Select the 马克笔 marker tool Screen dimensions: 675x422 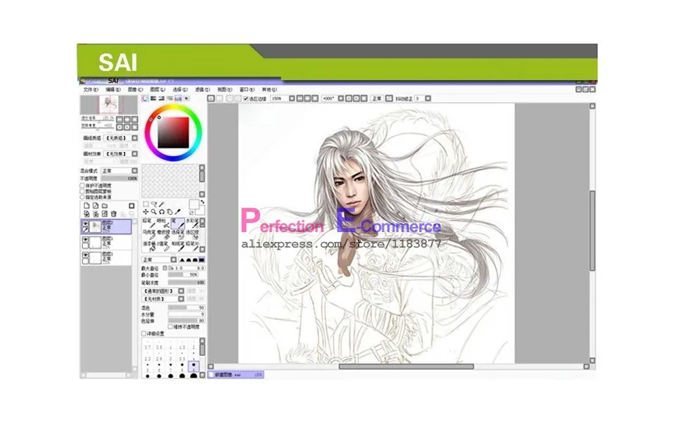[x=149, y=234]
